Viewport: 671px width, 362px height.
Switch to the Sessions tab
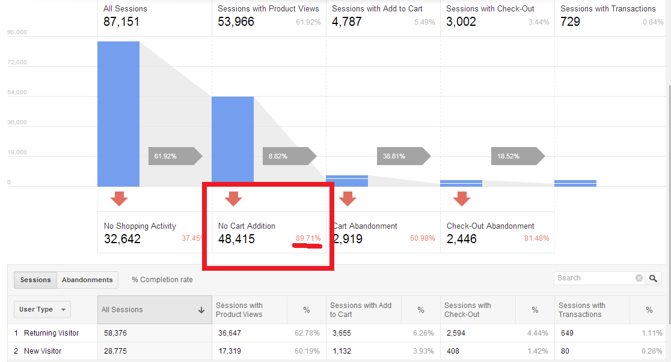pyautogui.click(x=35, y=280)
